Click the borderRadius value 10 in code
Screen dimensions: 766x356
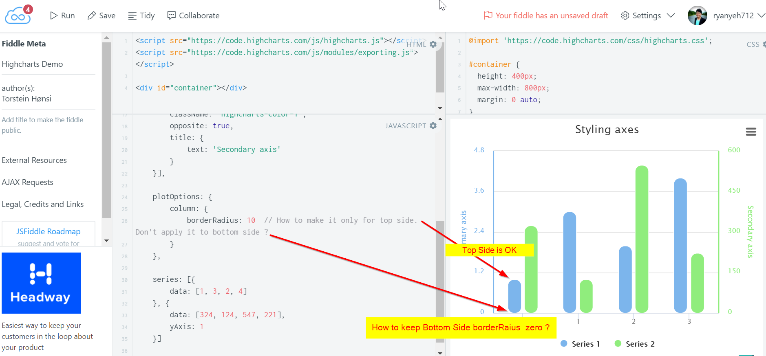pyautogui.click(x=251, y=220)
